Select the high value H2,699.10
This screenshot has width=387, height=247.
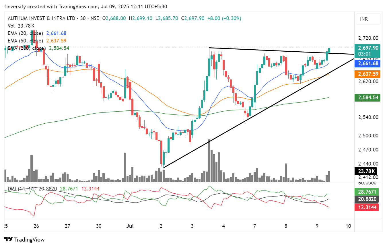(x=141, y=18)
